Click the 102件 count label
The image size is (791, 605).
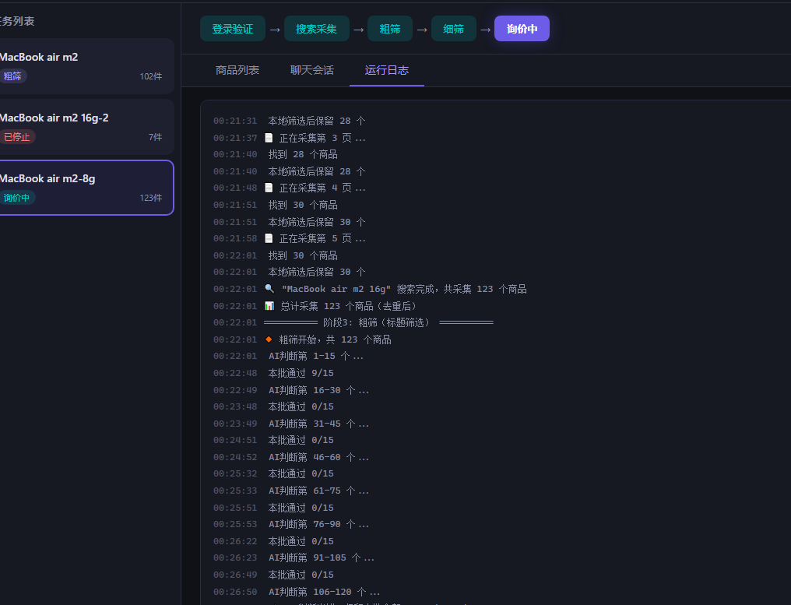[x=151, y=76]
